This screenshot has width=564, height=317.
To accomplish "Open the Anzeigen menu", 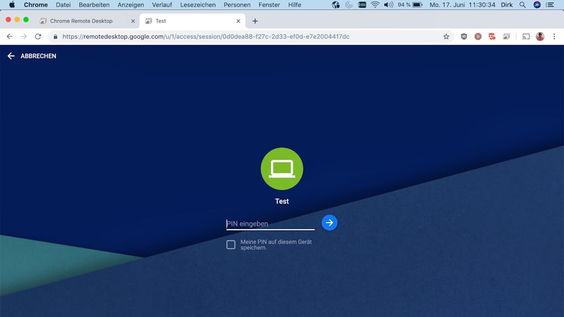I will point(131,4).
